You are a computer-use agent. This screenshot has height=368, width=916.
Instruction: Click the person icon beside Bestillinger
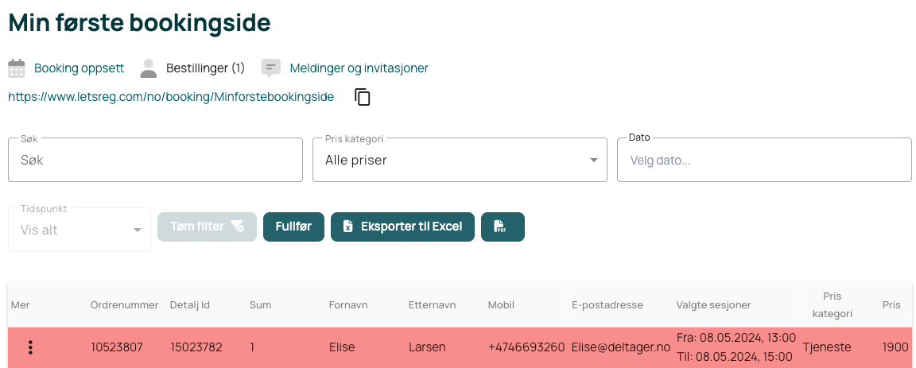149,68
